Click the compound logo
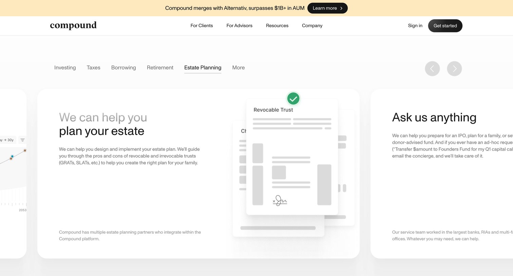The image size is (513, 276). coord(73,25)
